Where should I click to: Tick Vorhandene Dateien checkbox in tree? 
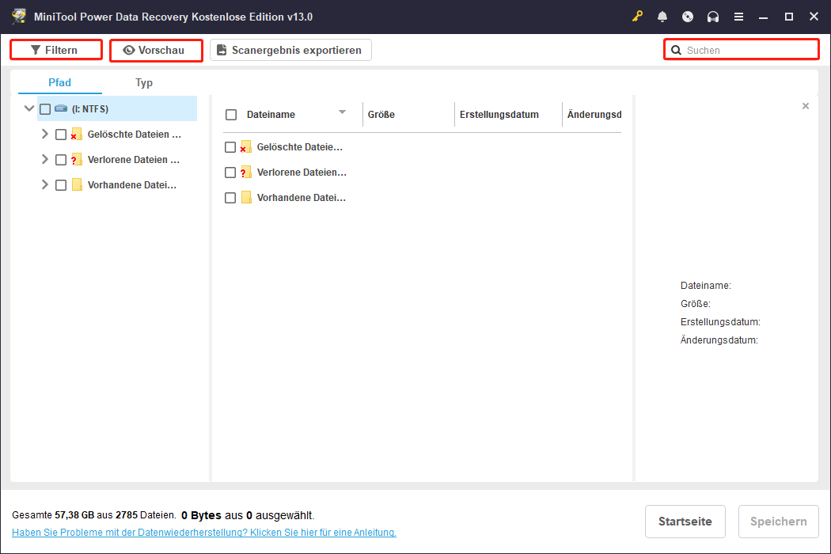coord(61,185)
